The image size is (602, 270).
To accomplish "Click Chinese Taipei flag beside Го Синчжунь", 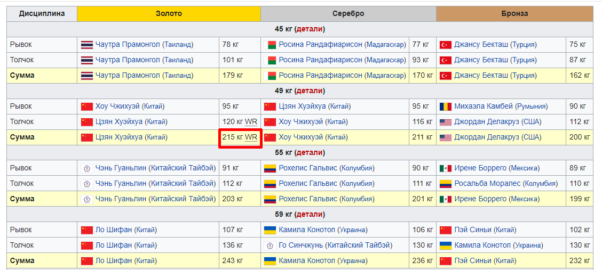I will [x=270, y=246].
